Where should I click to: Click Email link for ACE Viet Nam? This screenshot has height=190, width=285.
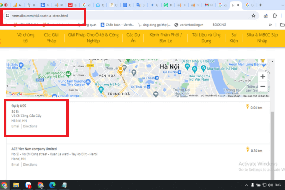[16, 164]
